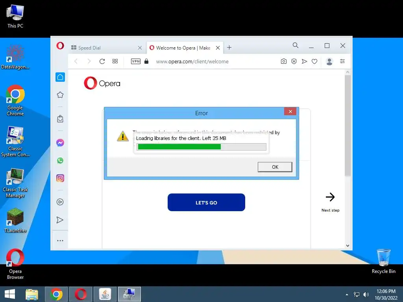This screenshot has width=403, height=302.
Task: Click the Home icon in Opera sidebar
Action: pos(60,77)
